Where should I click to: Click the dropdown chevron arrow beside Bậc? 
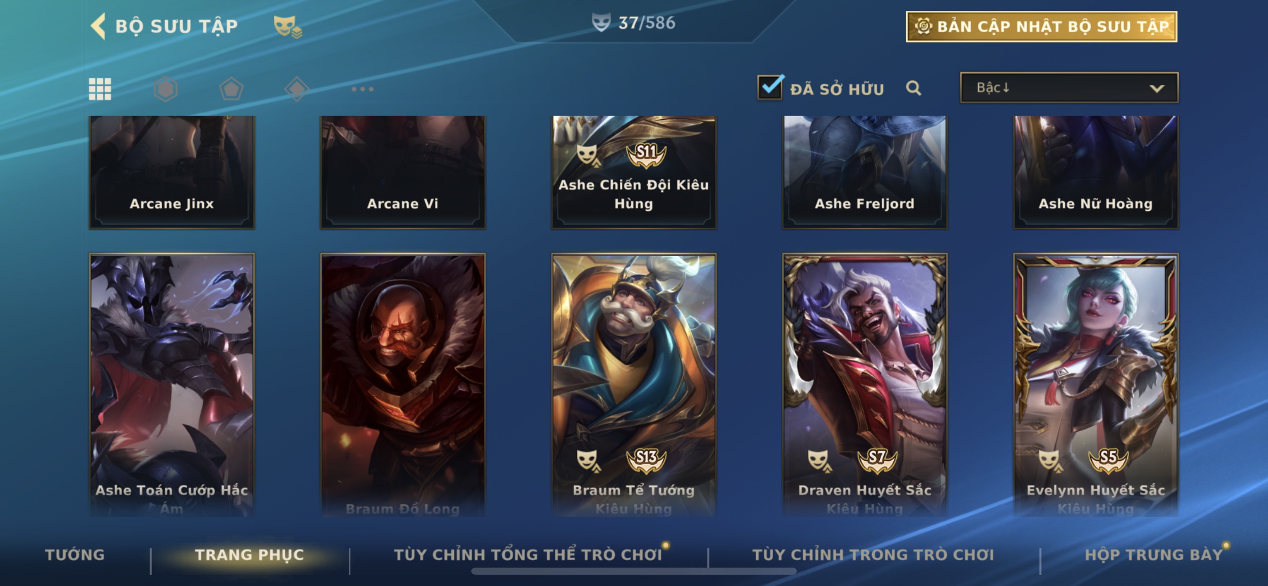pos(1156,89)
